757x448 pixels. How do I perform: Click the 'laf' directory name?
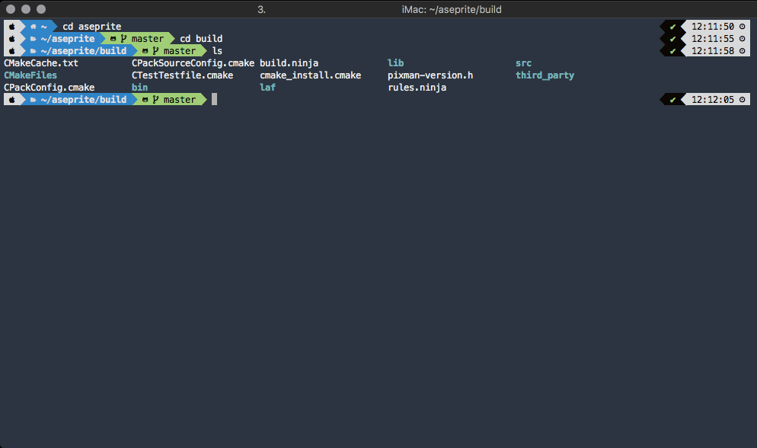267,88
